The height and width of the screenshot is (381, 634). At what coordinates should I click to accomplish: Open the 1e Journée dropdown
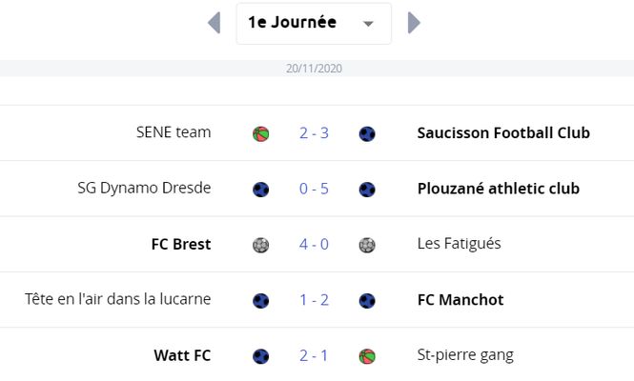point(314,24)
